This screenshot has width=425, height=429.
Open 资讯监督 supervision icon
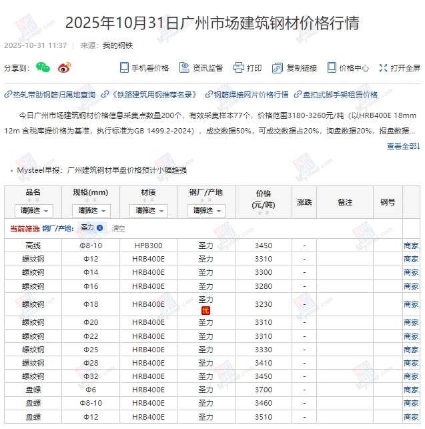pos(184,67)
